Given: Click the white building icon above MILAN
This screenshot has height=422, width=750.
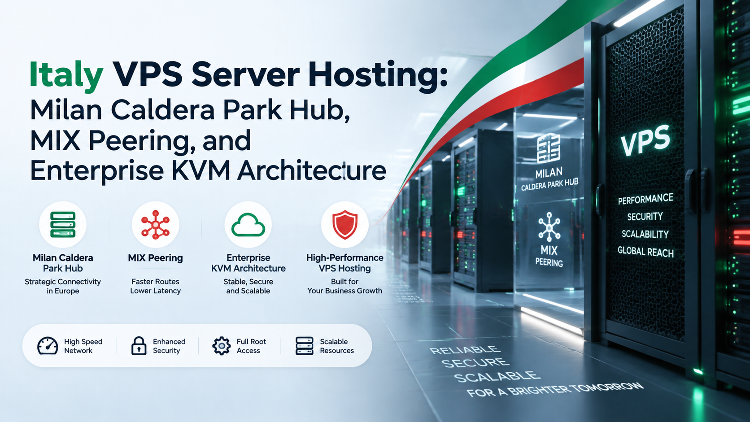Looking at the screenshot, I should click(x=549, y=149).
